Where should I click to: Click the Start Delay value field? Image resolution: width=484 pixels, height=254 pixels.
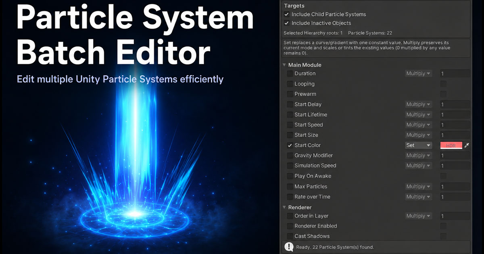click(x=455, y=104)
